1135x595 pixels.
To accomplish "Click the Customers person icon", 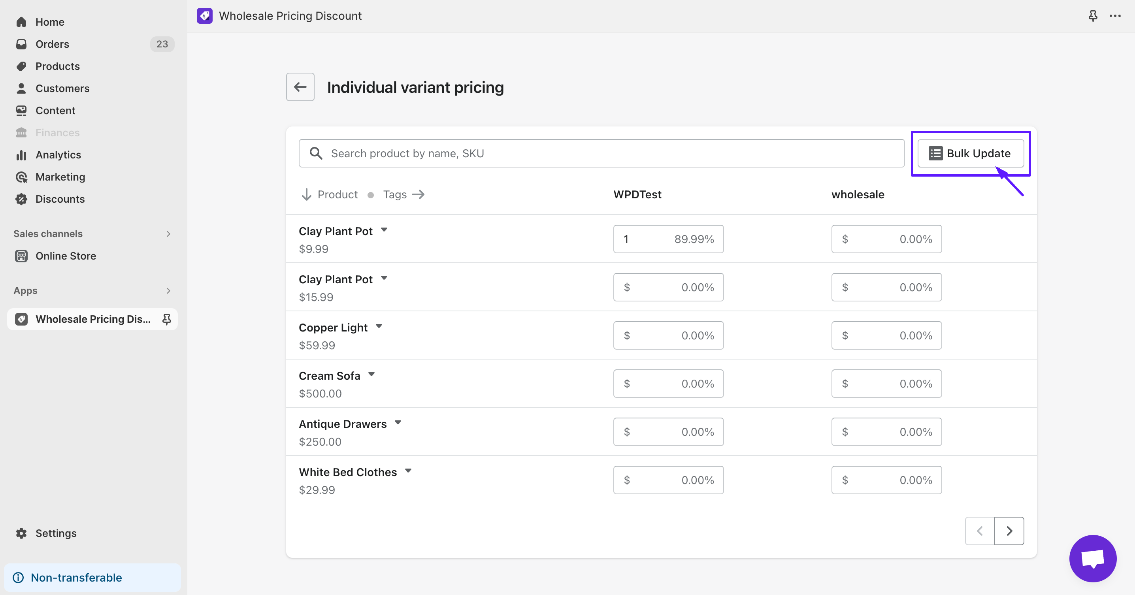I will (x=21, y=88).
